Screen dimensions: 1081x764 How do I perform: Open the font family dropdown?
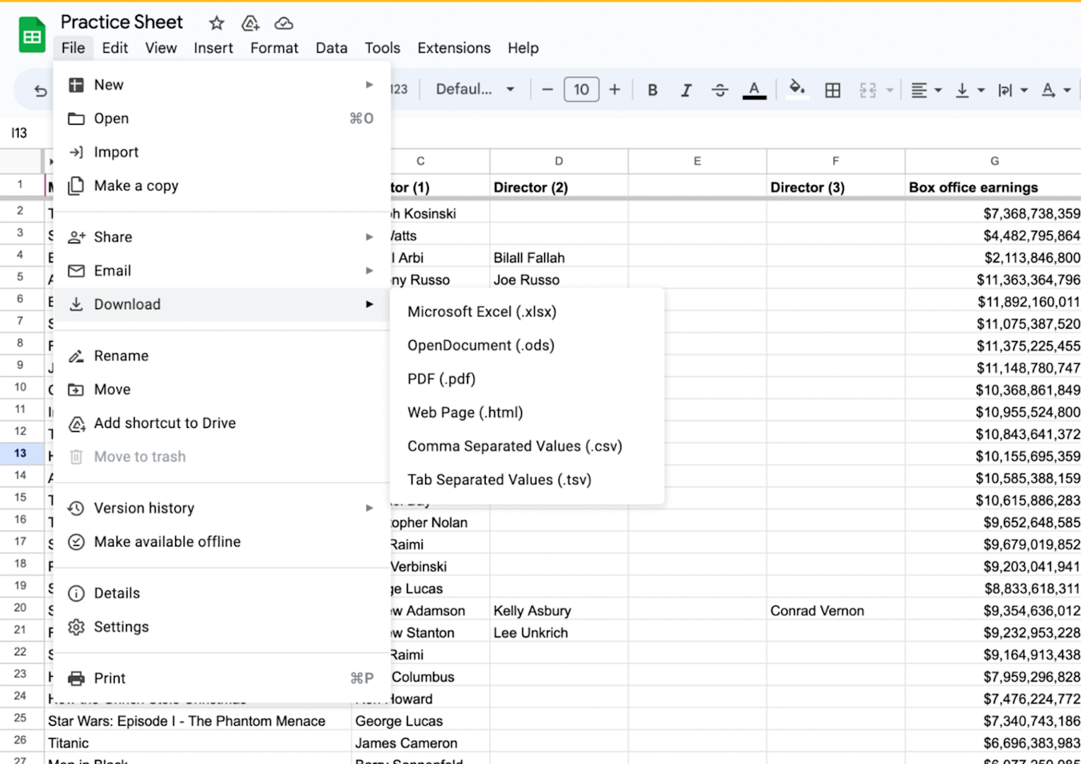coord(475,89)
